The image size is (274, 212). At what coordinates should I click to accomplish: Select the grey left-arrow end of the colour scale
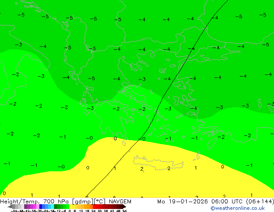coord(10,206)
